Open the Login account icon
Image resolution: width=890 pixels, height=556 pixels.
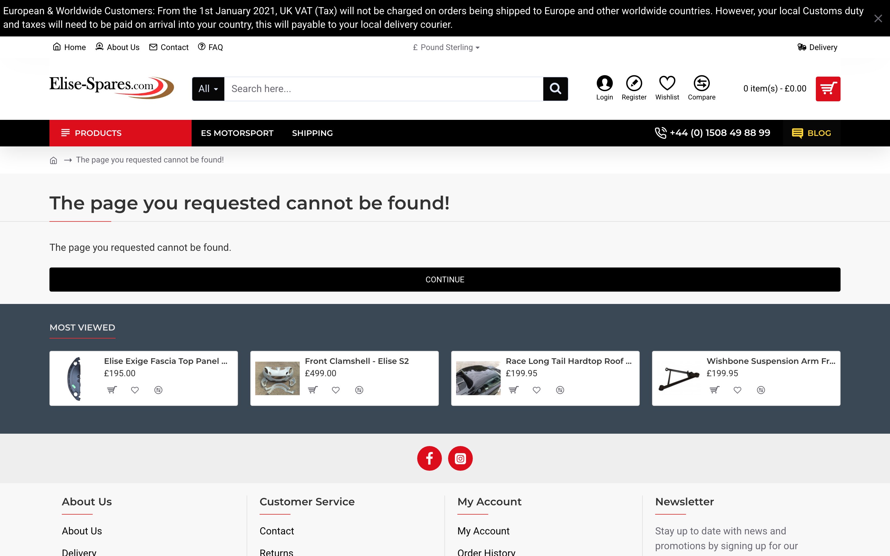(x=604, y=83)
